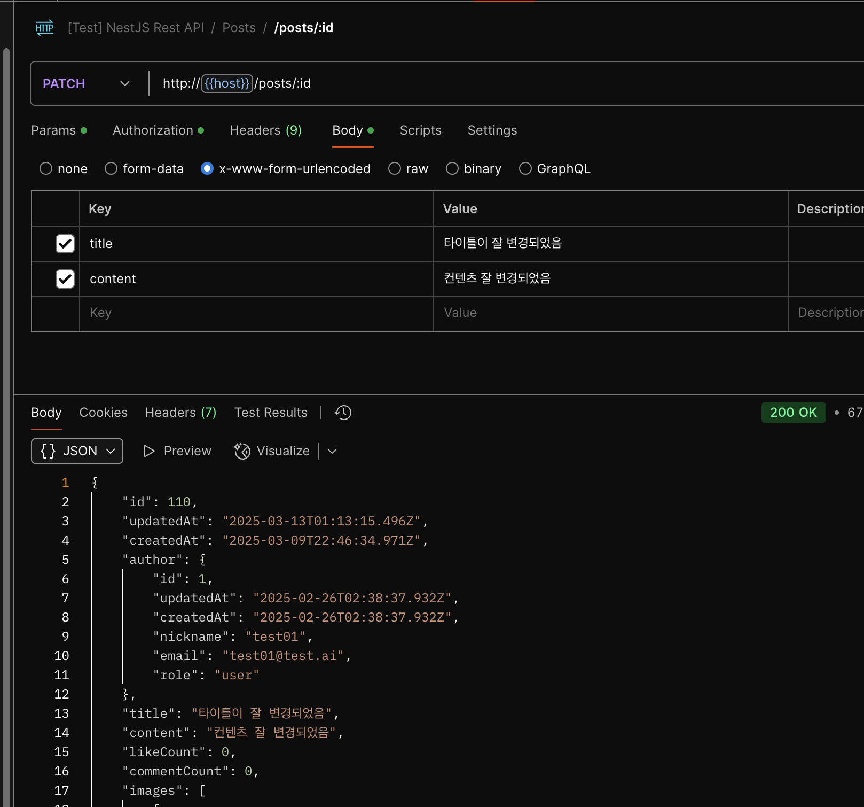Click the request URL input field

(507, 83)
